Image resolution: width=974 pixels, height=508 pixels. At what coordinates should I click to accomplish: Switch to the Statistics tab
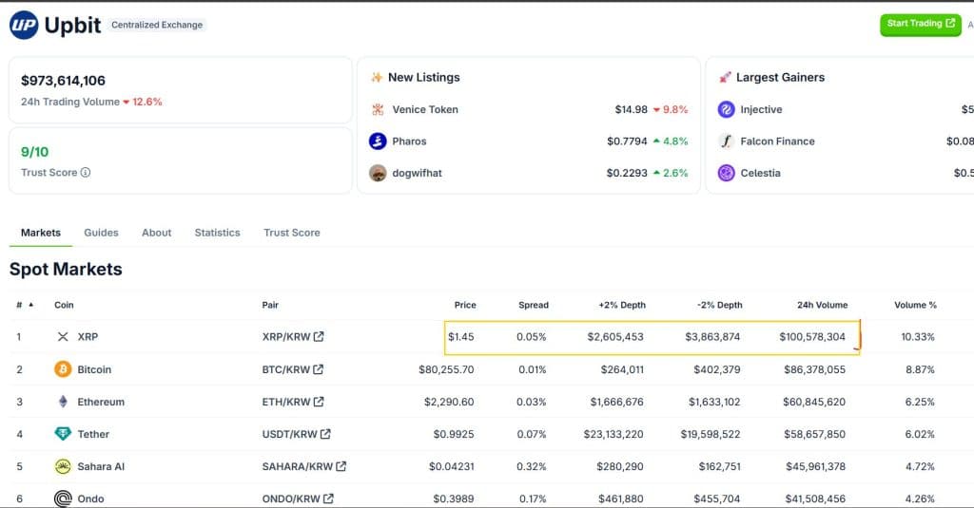[217, 233]
